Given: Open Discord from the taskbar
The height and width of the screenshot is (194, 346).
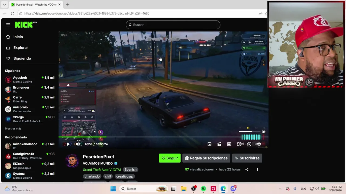Looking at the screenshot, I should pos(233,189).
